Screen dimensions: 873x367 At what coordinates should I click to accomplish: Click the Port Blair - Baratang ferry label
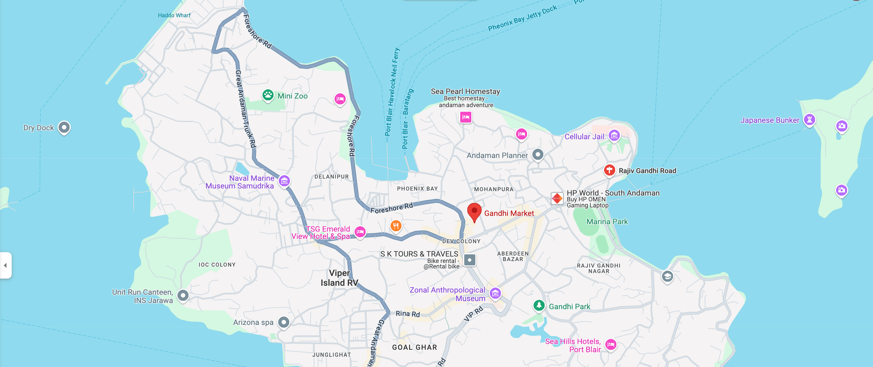pos(407,119)
